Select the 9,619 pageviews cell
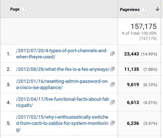This screenshot has height=138, width=163. point(139,84)
